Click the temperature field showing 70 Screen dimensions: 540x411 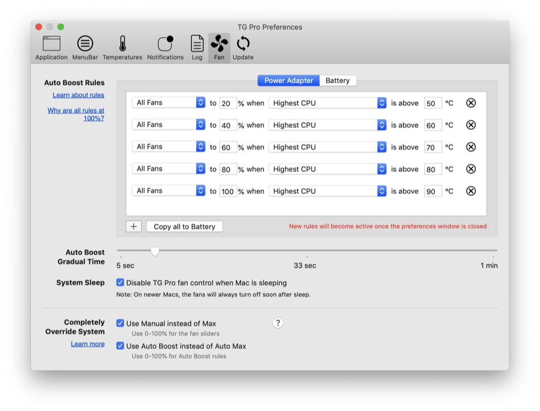tap(433, 147)
